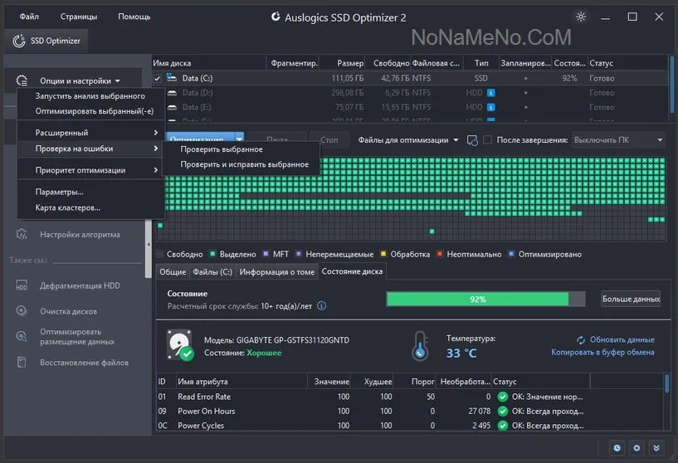Expand the Приоритет оптимизации submenu
This screenshot has width=678, height=463.
[x=91, y=170]
